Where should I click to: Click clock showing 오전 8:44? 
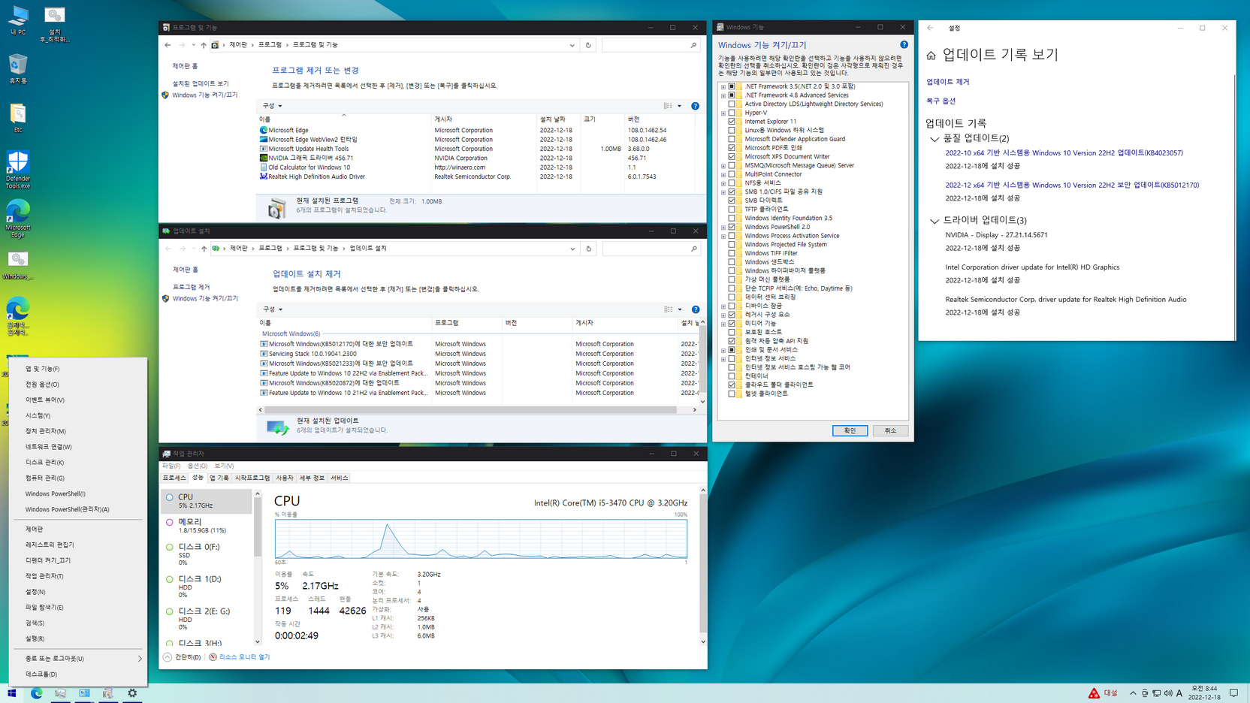1204,693
